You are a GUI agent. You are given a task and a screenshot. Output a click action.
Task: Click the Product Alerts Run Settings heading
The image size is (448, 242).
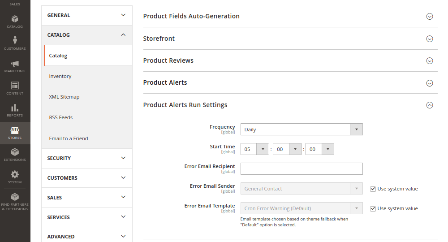(x=185, y=105)
